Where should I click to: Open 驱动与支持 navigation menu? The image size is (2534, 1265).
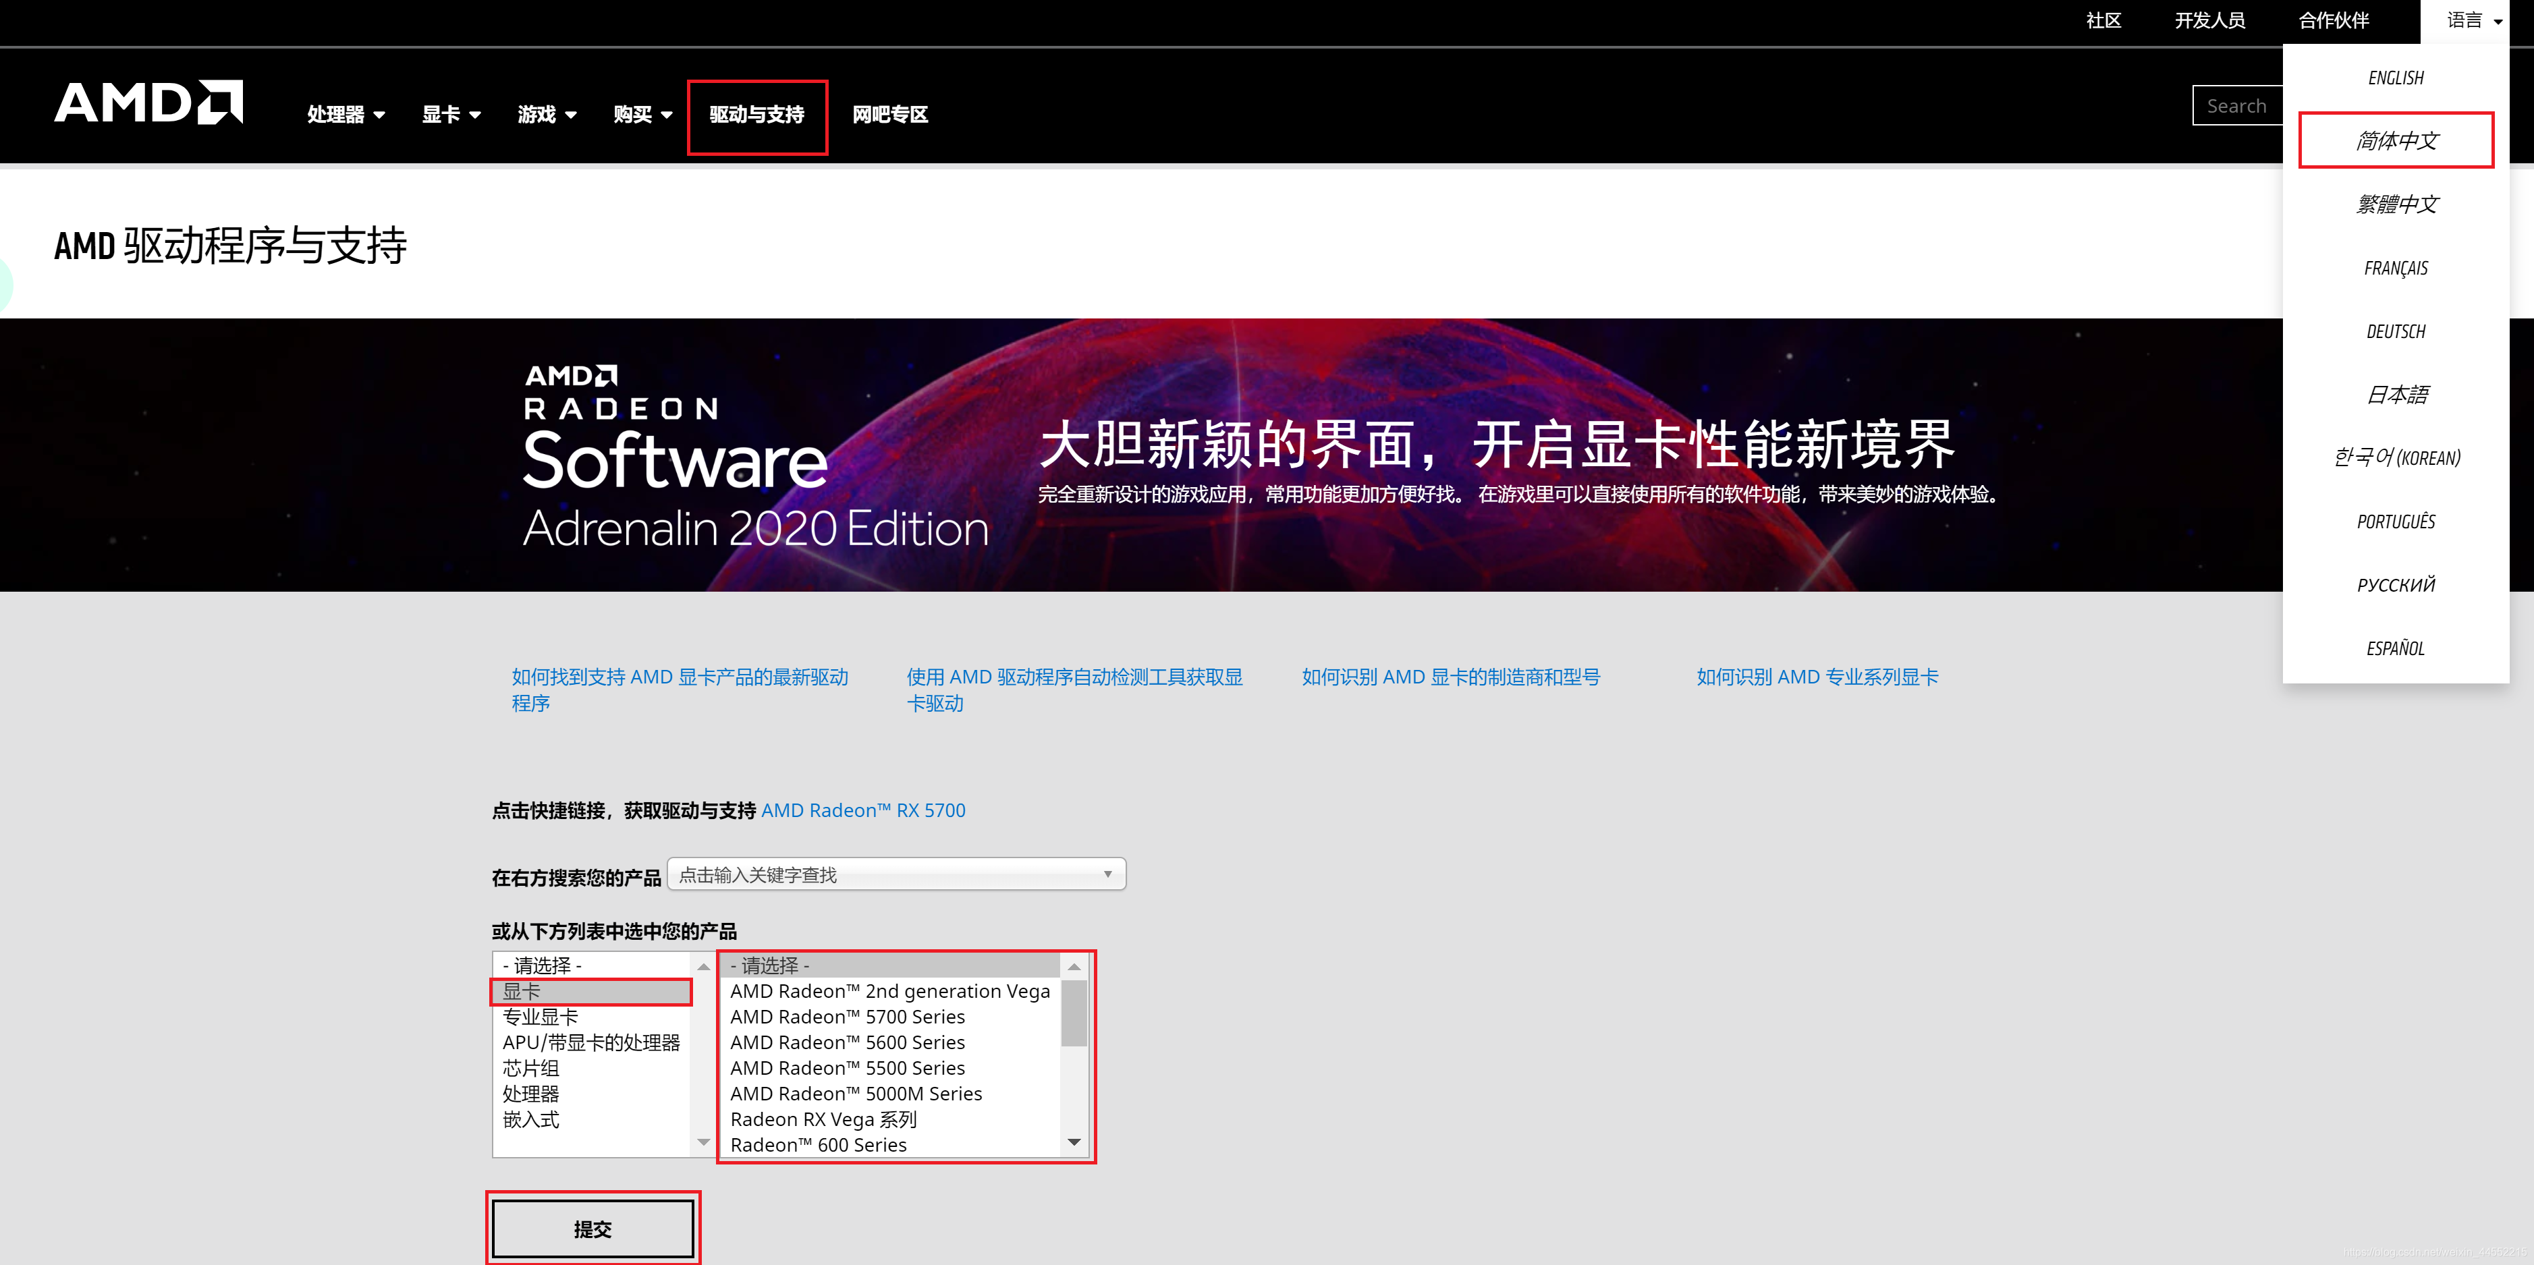756,115
